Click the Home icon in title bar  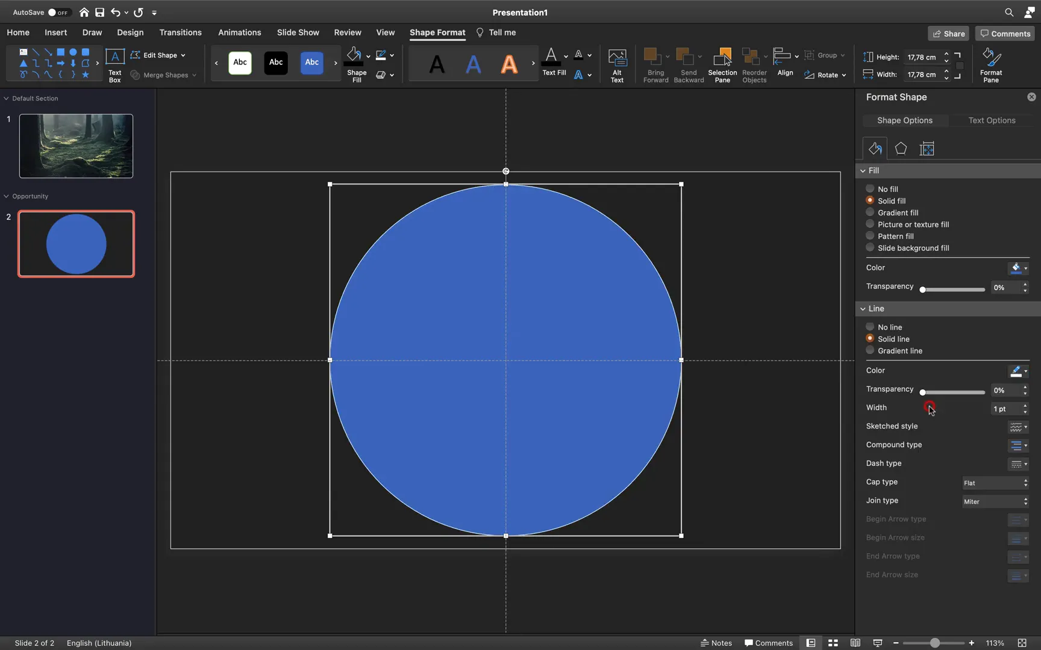[84, 12]
